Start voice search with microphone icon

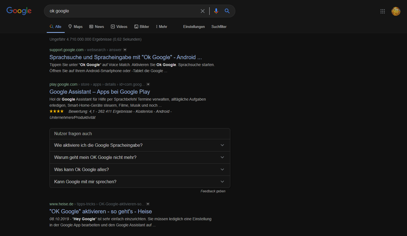click(x=216, y=11)
